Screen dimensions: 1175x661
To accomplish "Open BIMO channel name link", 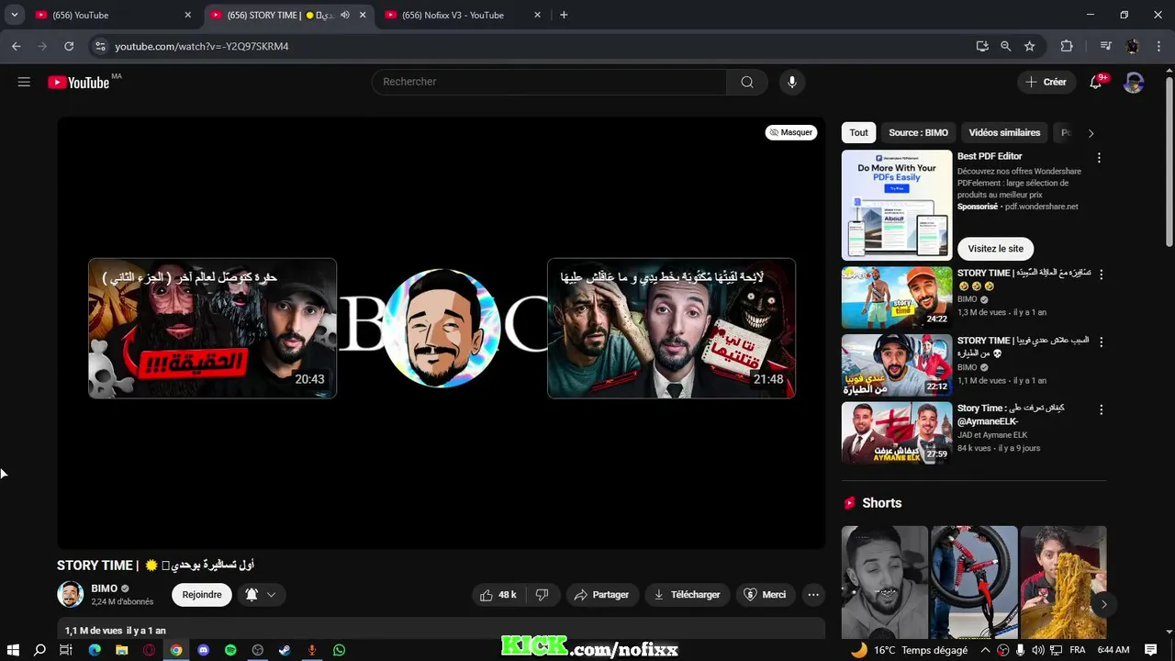I will (x=105, y=588).
